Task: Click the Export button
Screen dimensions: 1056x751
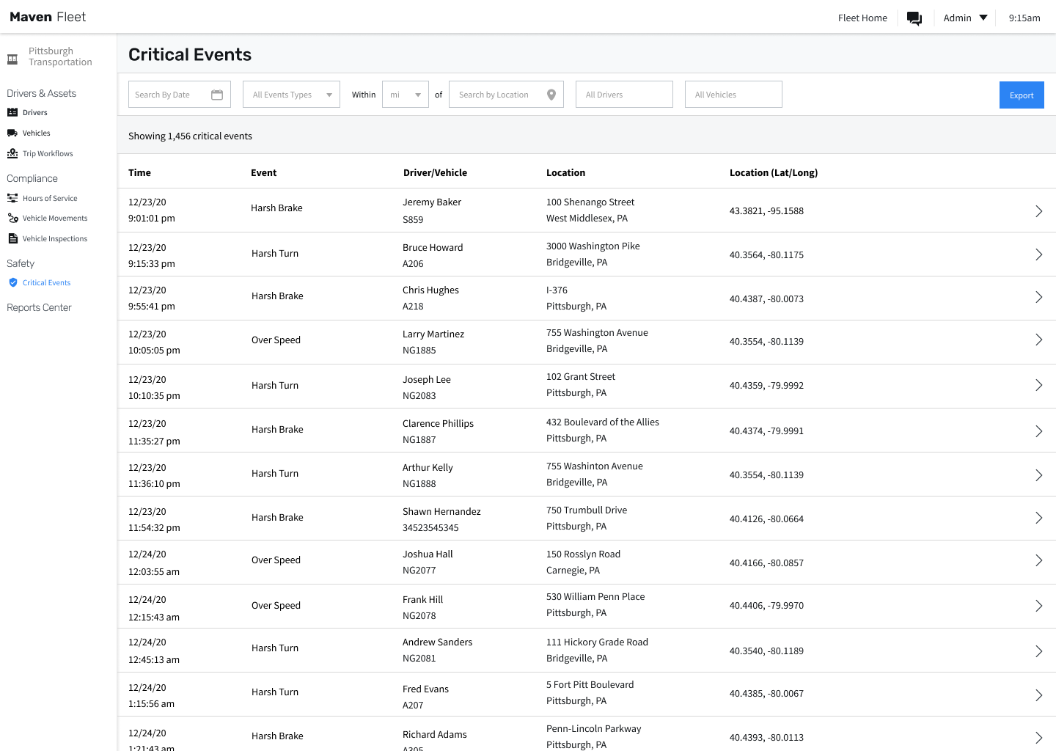Action: 1022,95
